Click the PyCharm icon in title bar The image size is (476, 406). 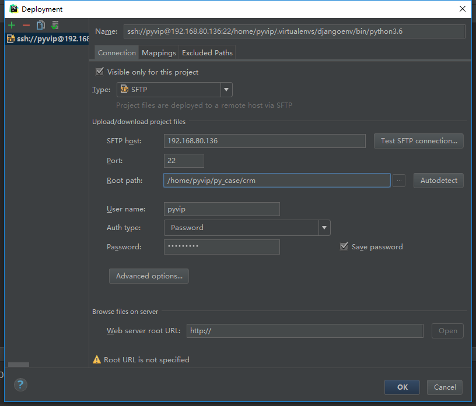13,9
